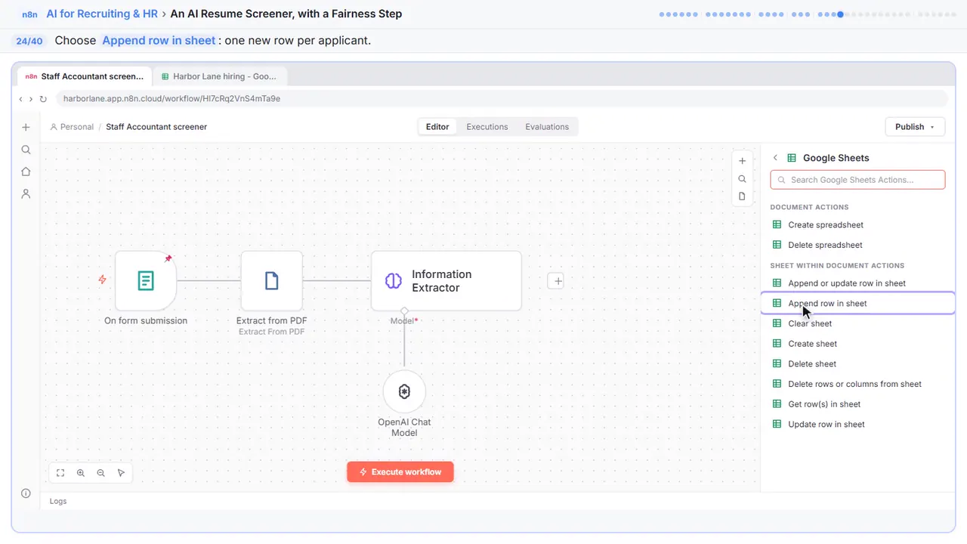Viewport: 967px width, 544px height.
Task: Switch to the Editor tab
Action: 437,127
